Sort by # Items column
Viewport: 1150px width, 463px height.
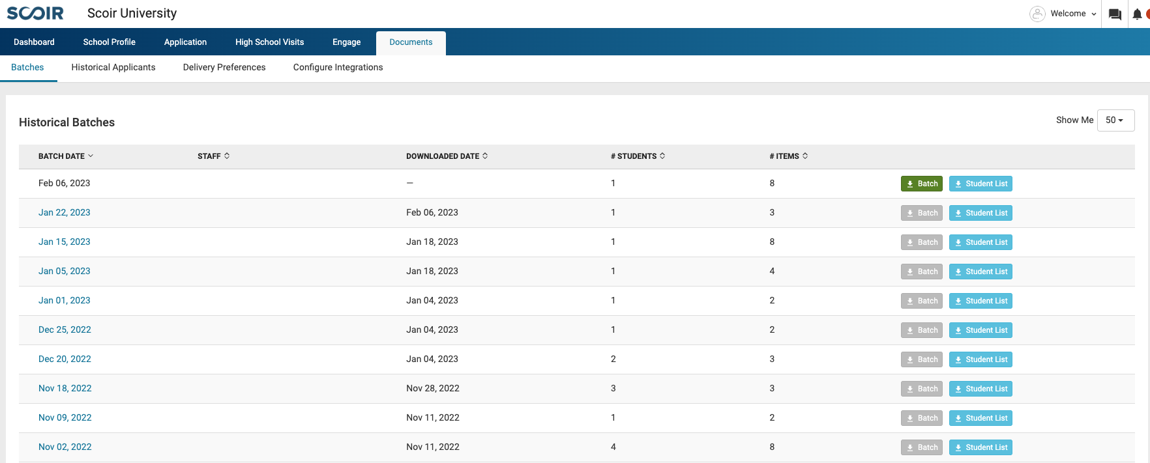tap(788, 156)
